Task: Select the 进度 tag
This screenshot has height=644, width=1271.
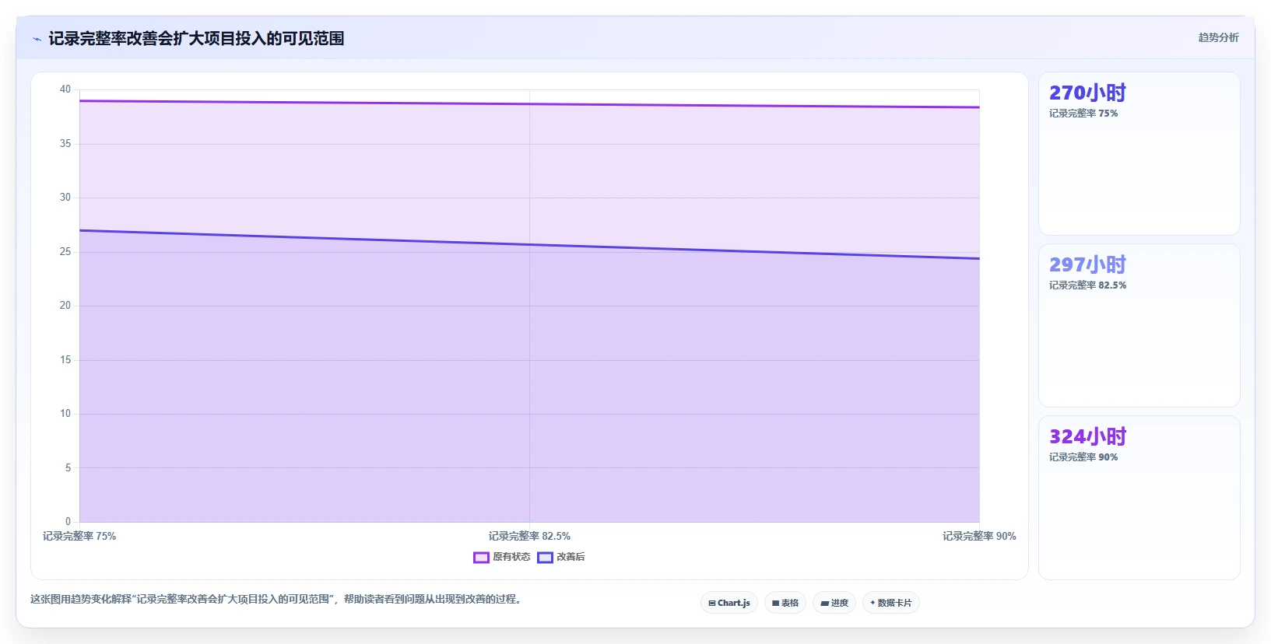Action: coord(834,603)
